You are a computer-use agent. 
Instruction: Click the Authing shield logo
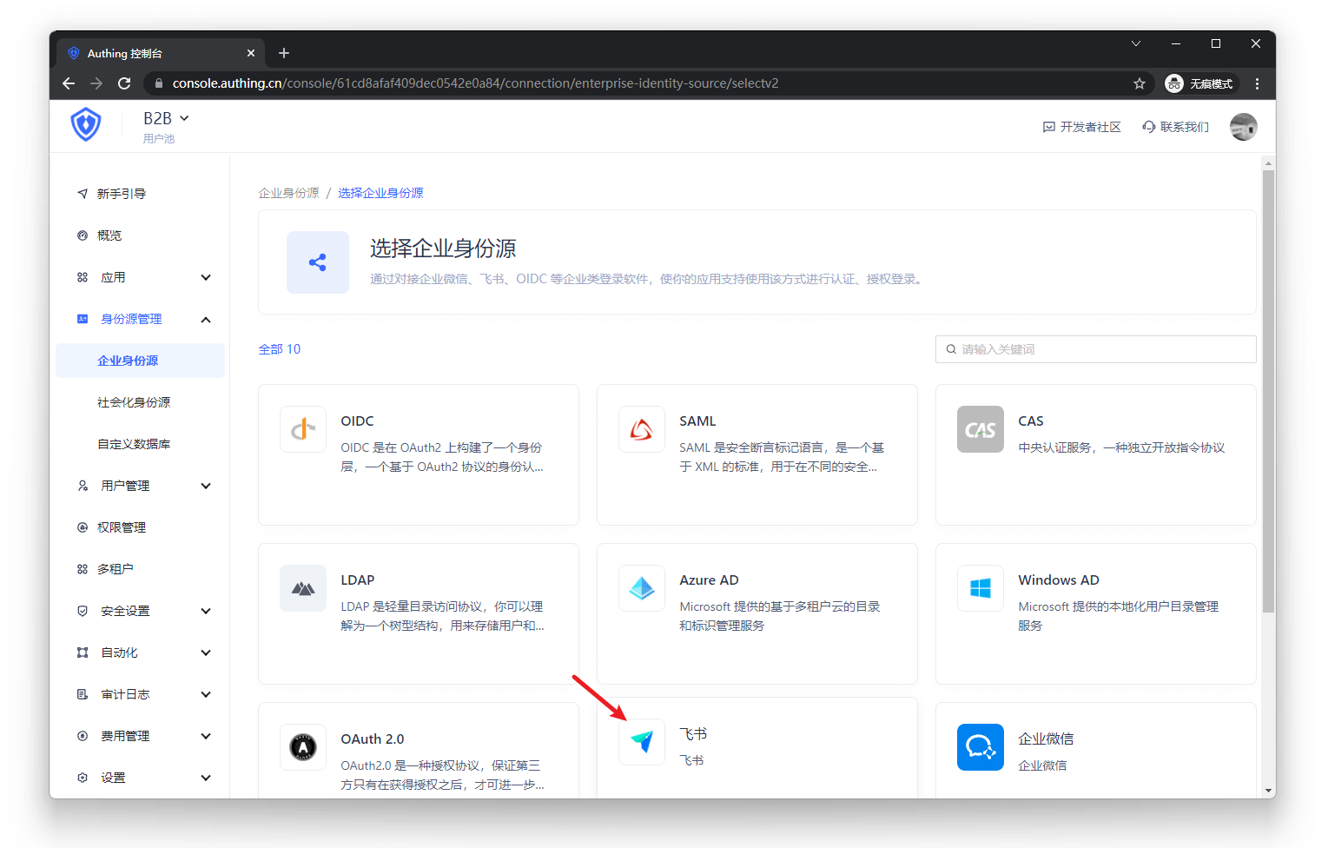(86, 125)
